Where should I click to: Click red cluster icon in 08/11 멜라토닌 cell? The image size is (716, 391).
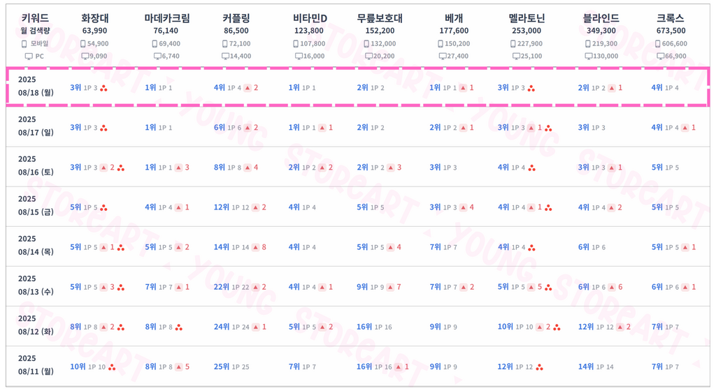pos(539,367)
